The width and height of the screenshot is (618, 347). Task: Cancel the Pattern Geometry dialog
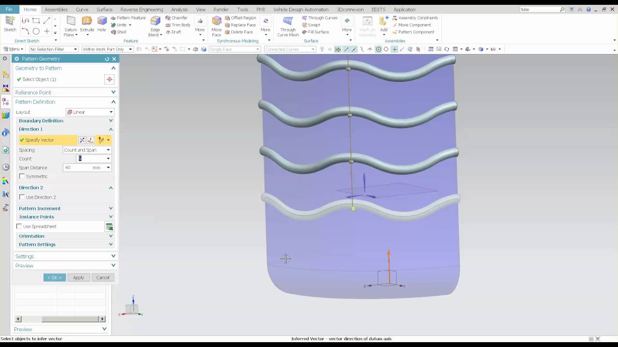[x=103, y=278]
